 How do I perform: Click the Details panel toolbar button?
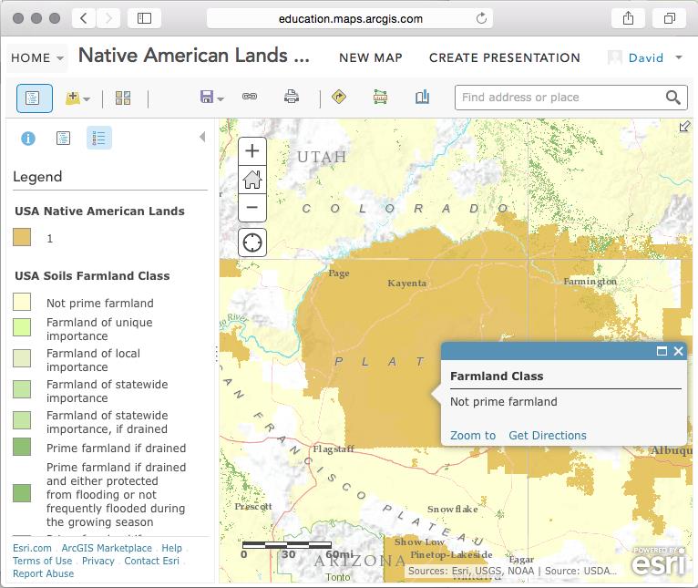pyautogui.click(x=35, y=98)
